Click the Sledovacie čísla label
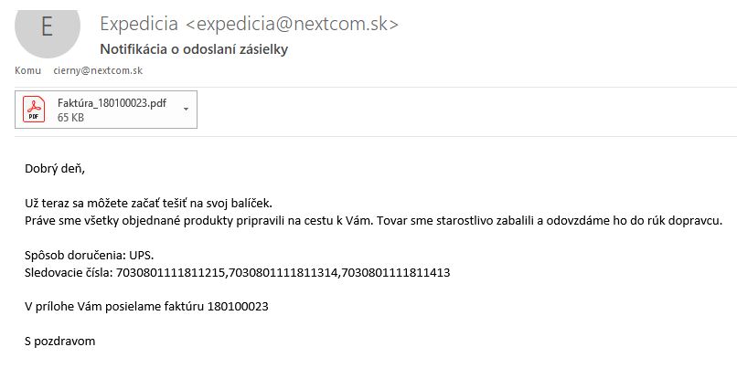Image resolution: width=737 pixels, height=368 pixels. 69,272
